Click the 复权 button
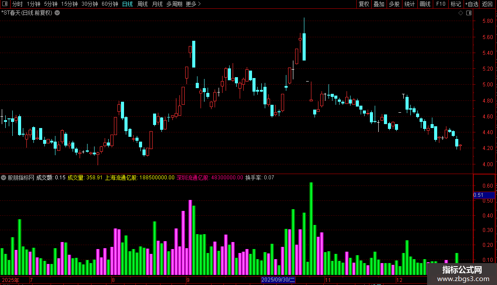Viewport: 497px width, 285px height. point(364,4)
